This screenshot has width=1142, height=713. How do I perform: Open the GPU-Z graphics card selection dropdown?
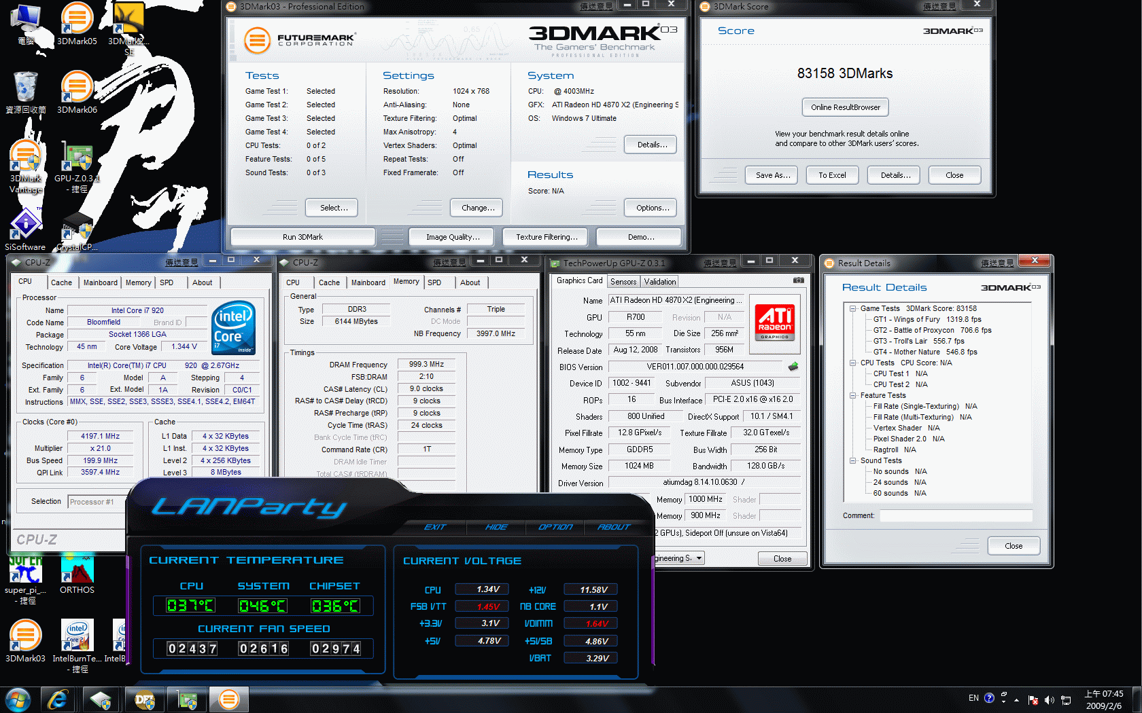699,558
